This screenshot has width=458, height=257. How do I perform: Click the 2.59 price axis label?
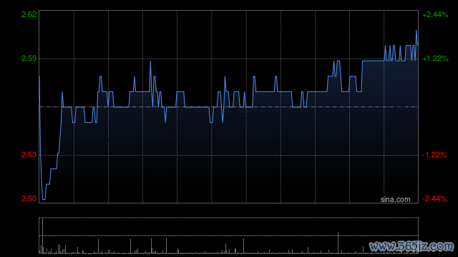pyautogui.click(x=29, y=59)
